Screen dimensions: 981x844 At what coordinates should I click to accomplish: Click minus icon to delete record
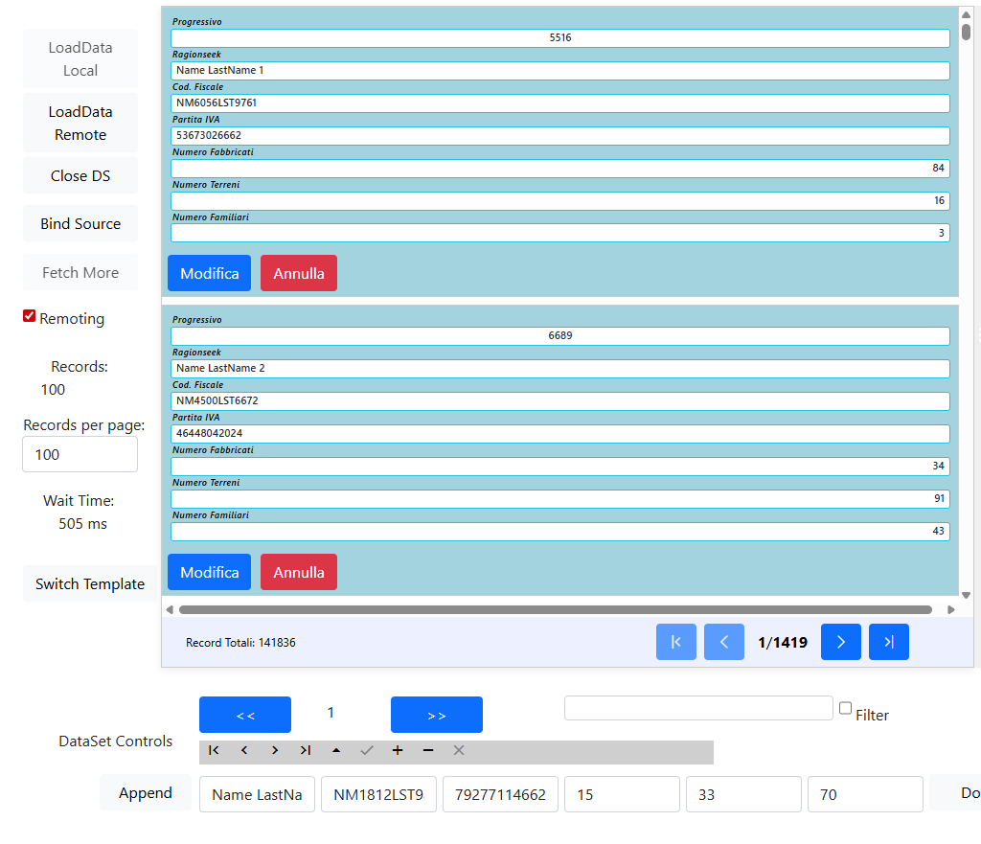428,751
